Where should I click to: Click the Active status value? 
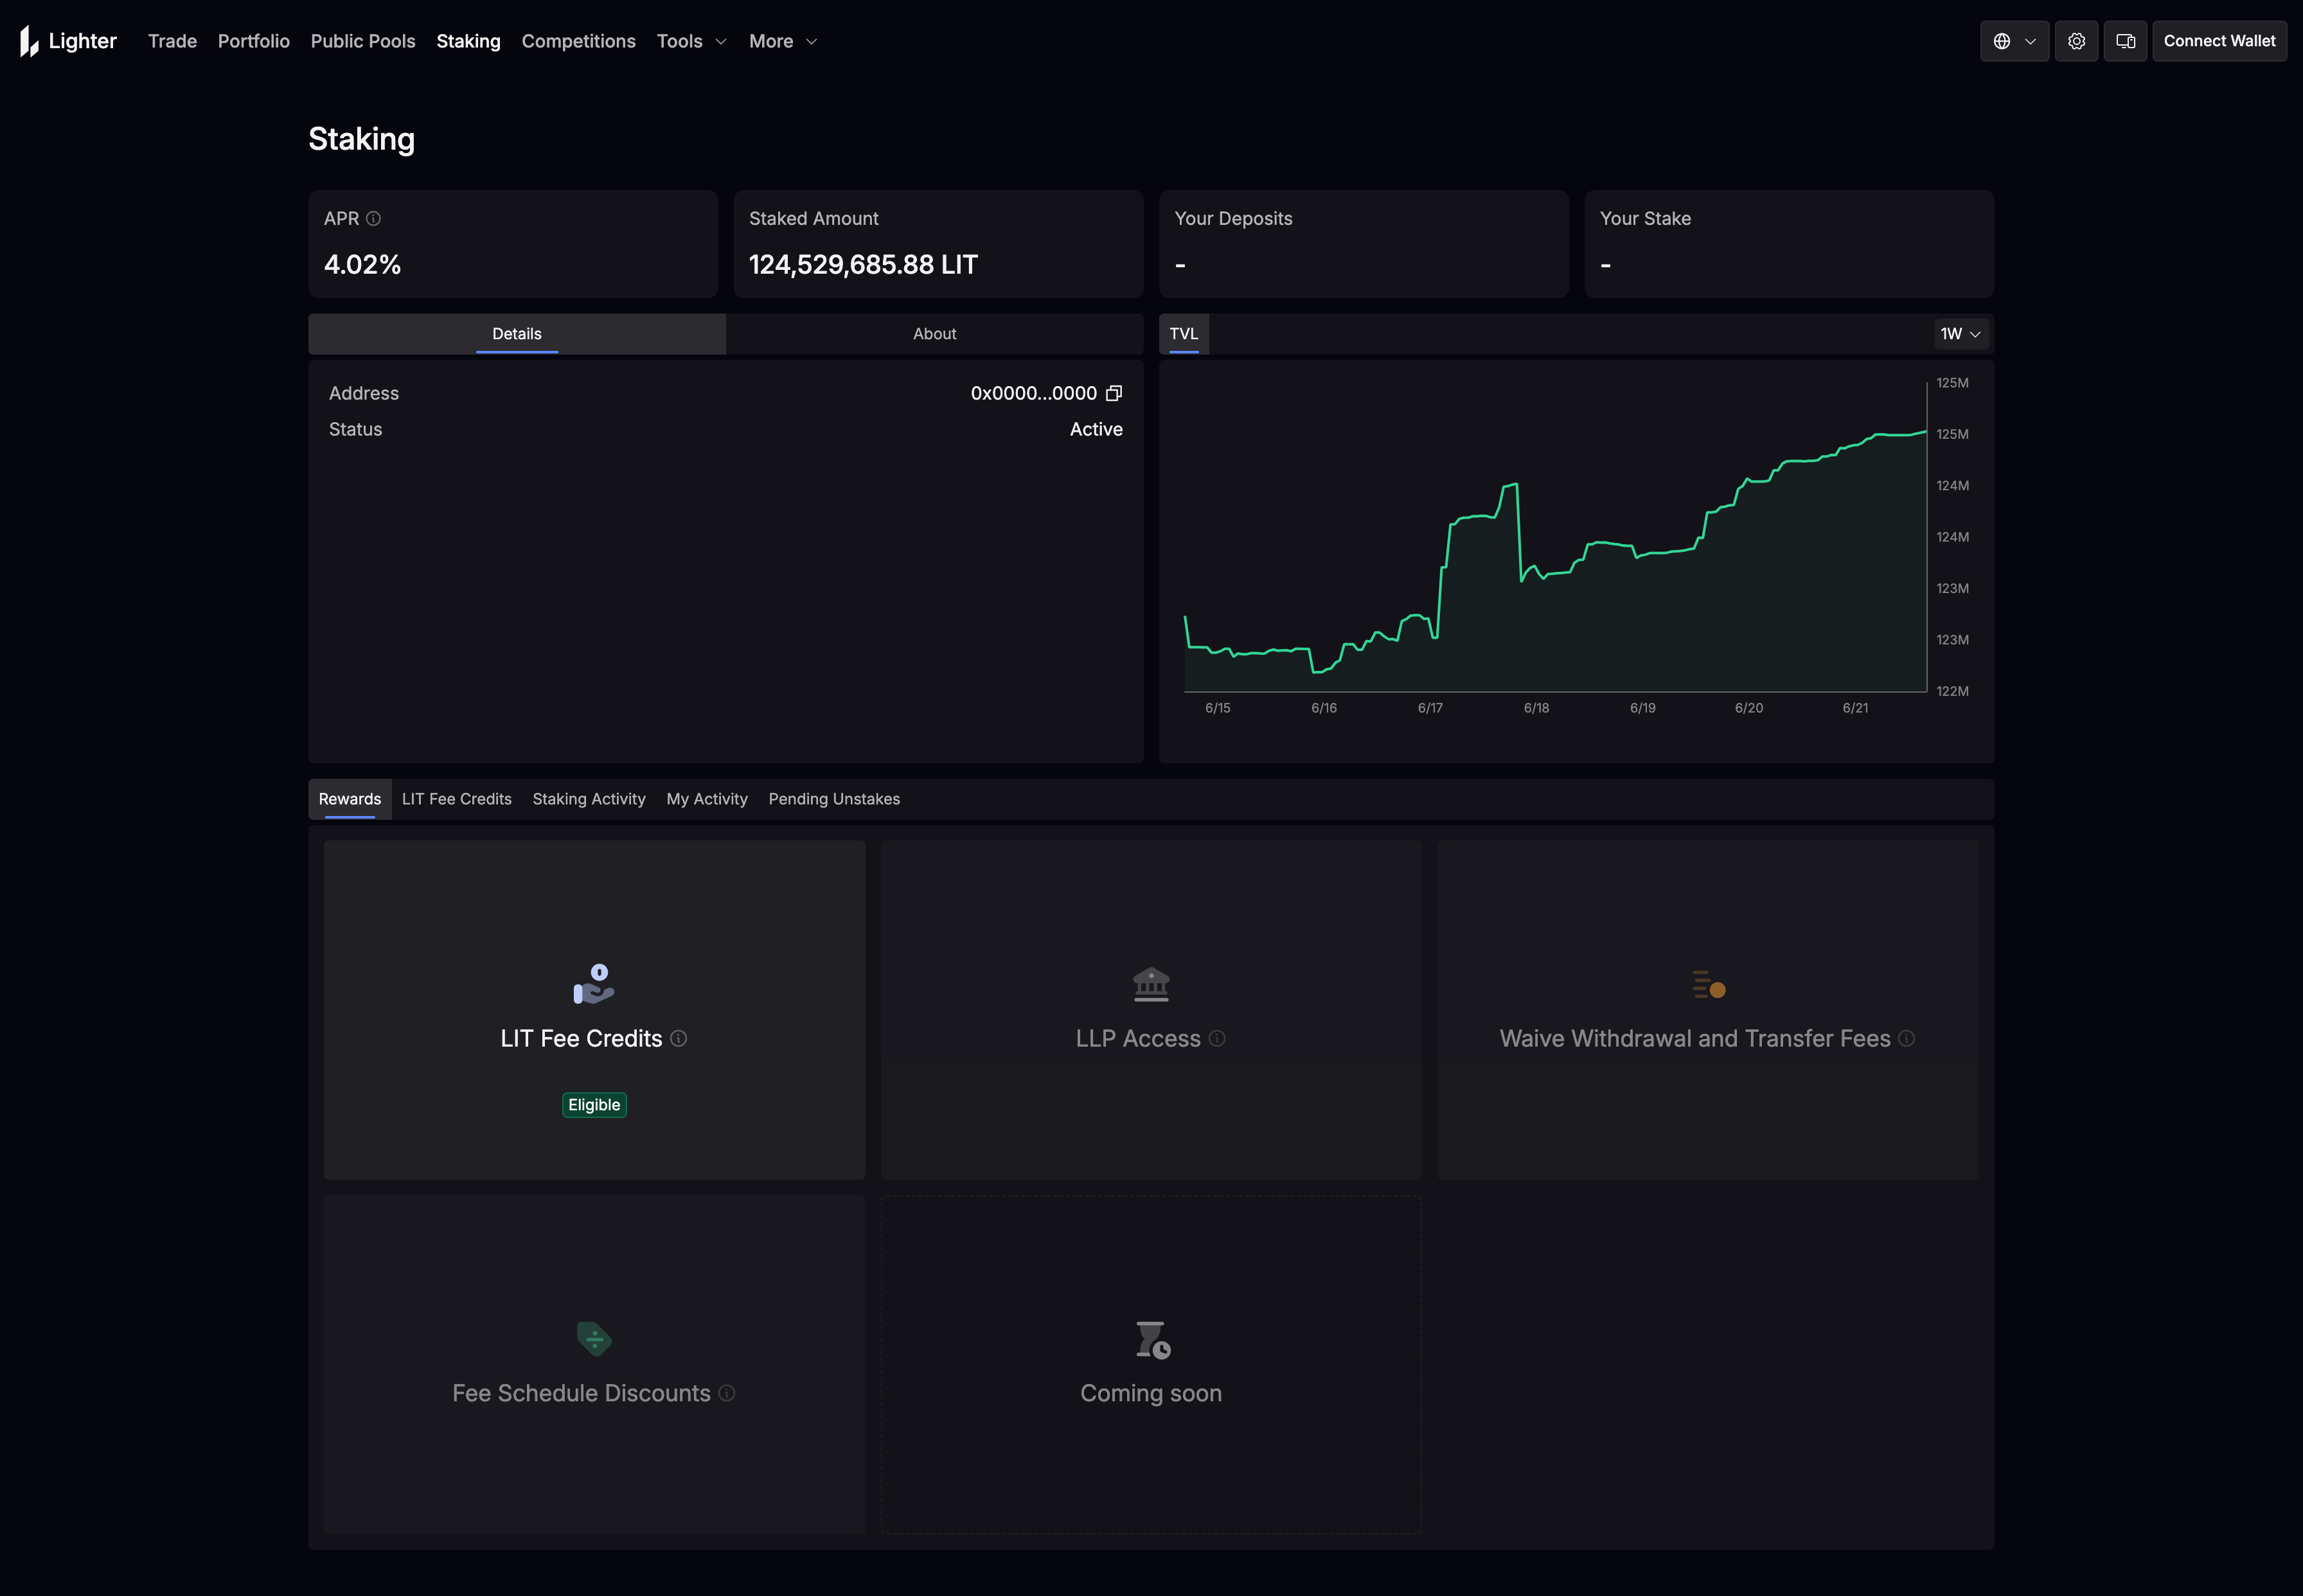click(1096, 429)
